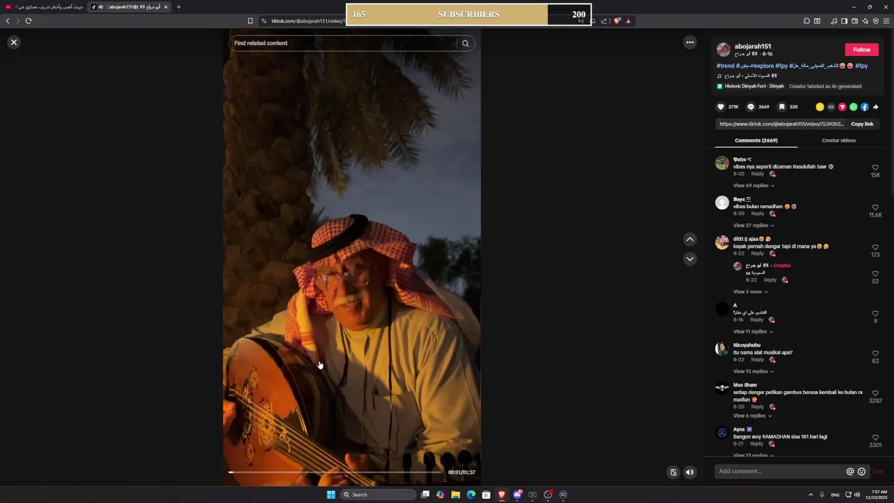Click the yellow repost icon

click(x=820, y=107)
